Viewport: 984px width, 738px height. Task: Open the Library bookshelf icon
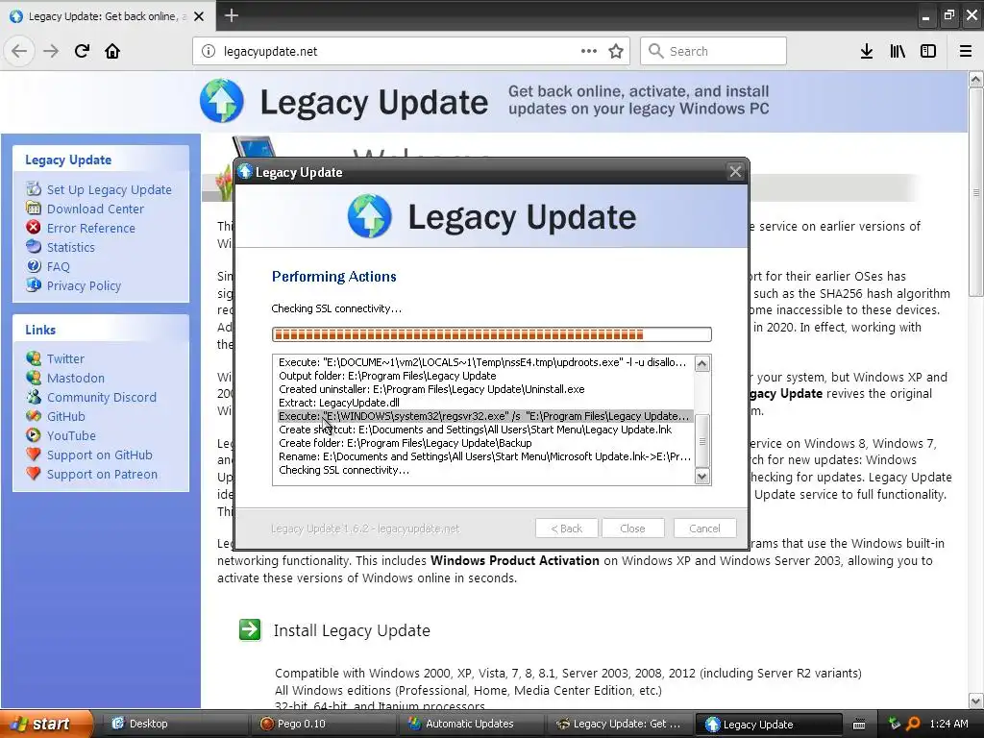[x=898, y=52]
